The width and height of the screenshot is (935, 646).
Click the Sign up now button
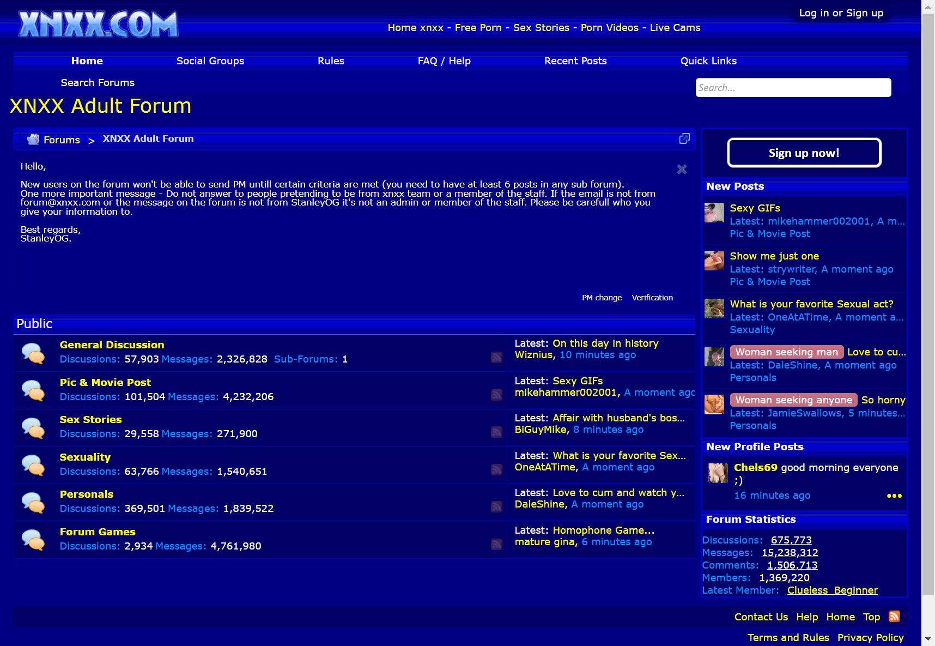[x=804, y=153]
